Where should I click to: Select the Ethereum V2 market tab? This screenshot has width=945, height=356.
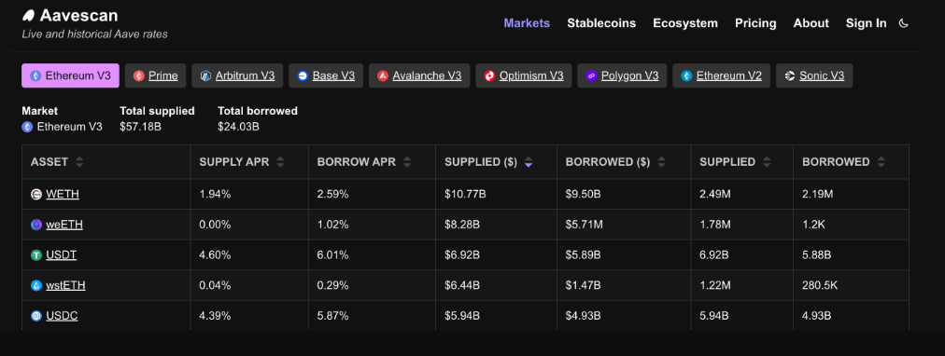click(x=722, y=75)
